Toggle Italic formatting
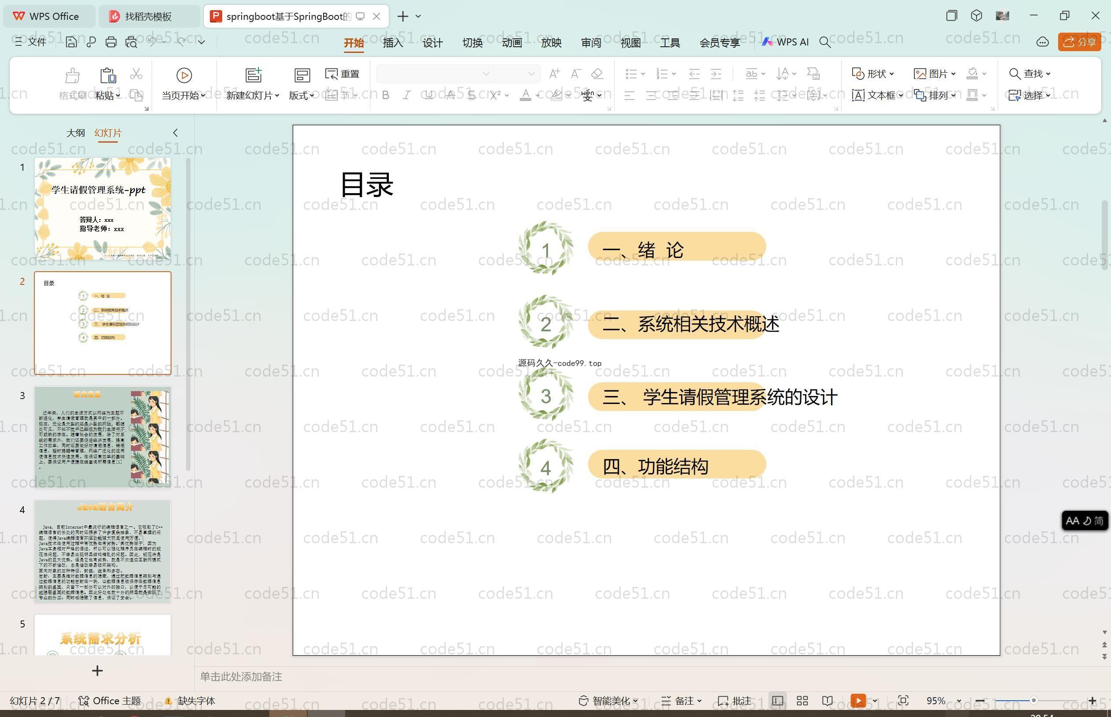This screenshot has width=1111, height=717. [407, 95]
